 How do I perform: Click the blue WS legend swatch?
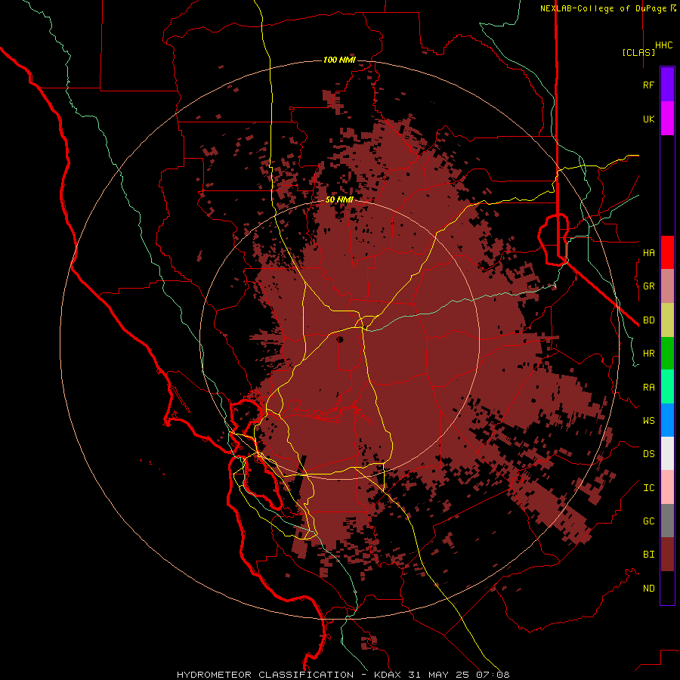tap(667, 420)
